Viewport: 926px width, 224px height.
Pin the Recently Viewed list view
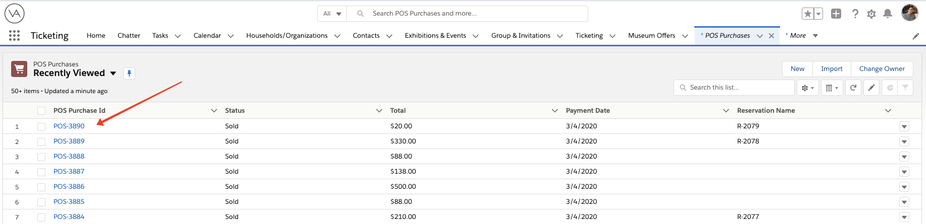(129, 73)
